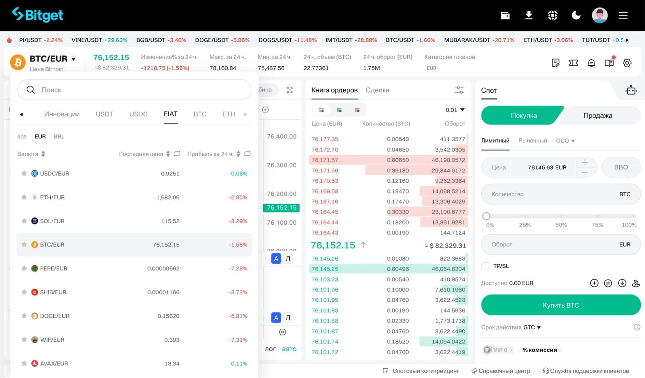The image size is (645, 378).
Task: Open the wallet icon in header
Action: pyautogui.click(x=505, y=15)
